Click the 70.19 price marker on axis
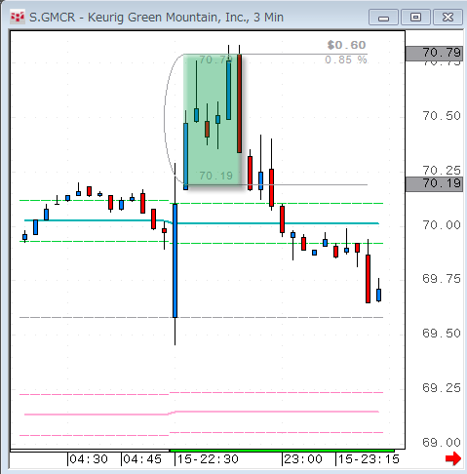The image size is (467, 474). 434,183
